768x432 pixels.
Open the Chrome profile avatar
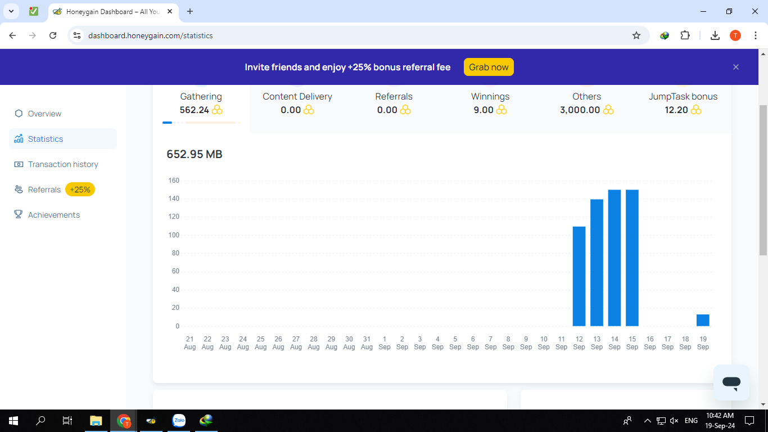[x=735, y=35]
